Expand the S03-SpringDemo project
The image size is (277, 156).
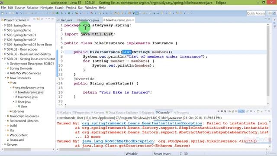point(3,26)
